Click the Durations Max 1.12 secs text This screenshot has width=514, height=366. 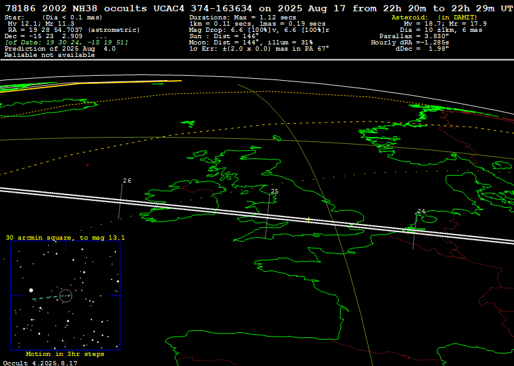tap(243, 18)
